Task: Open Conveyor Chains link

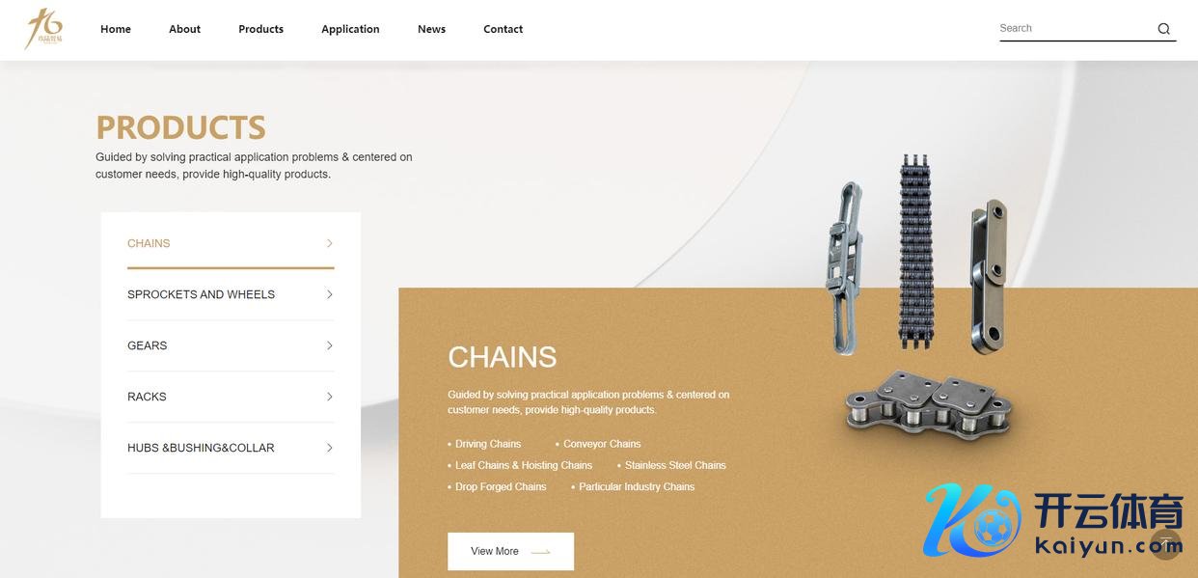Action: [x=602, y=444]
